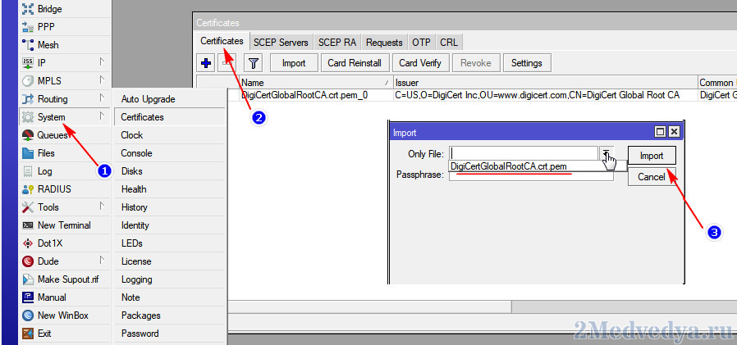
Task: Click the RADIUS users icon
Action: point(28,189)
